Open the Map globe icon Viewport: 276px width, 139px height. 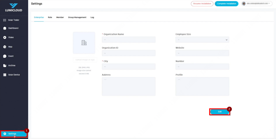tap(5, 47)
